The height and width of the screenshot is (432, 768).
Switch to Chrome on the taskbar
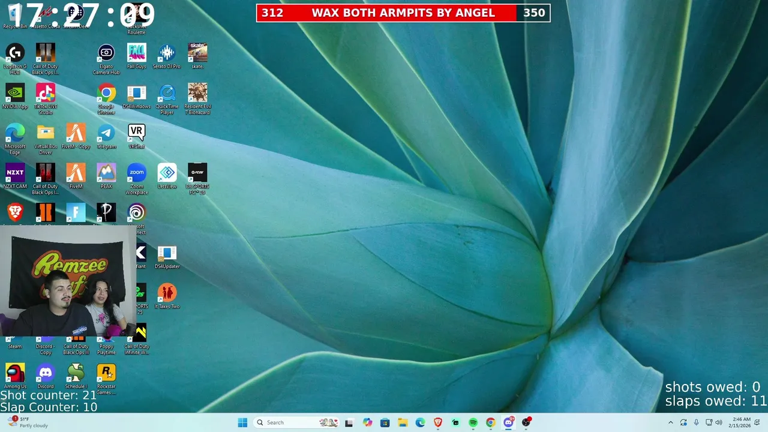pyautogui.click(x=491, y=422)
